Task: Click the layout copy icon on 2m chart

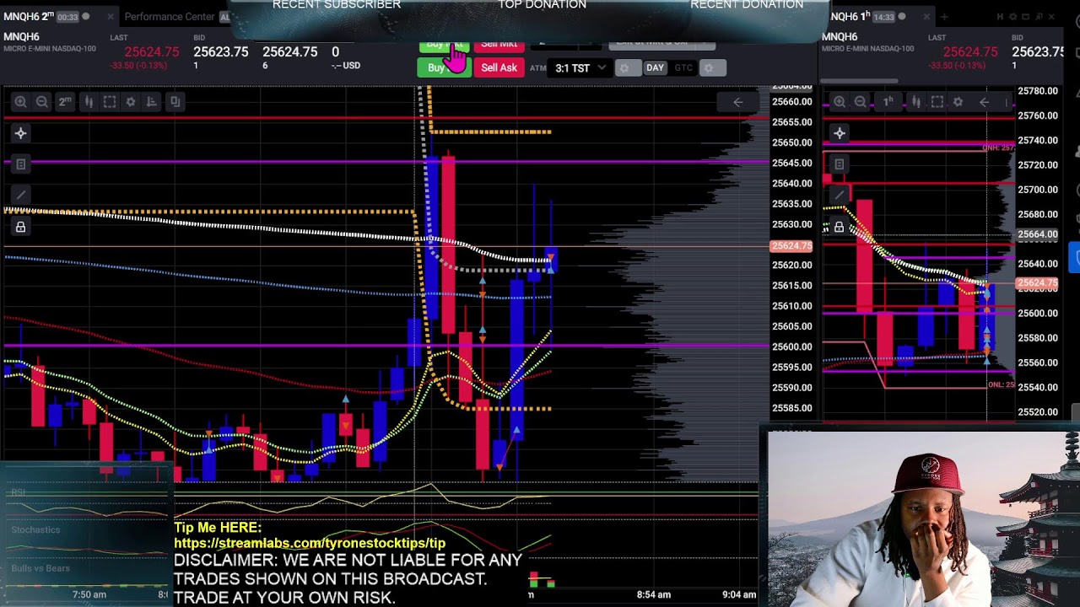Action: [175, 101]
